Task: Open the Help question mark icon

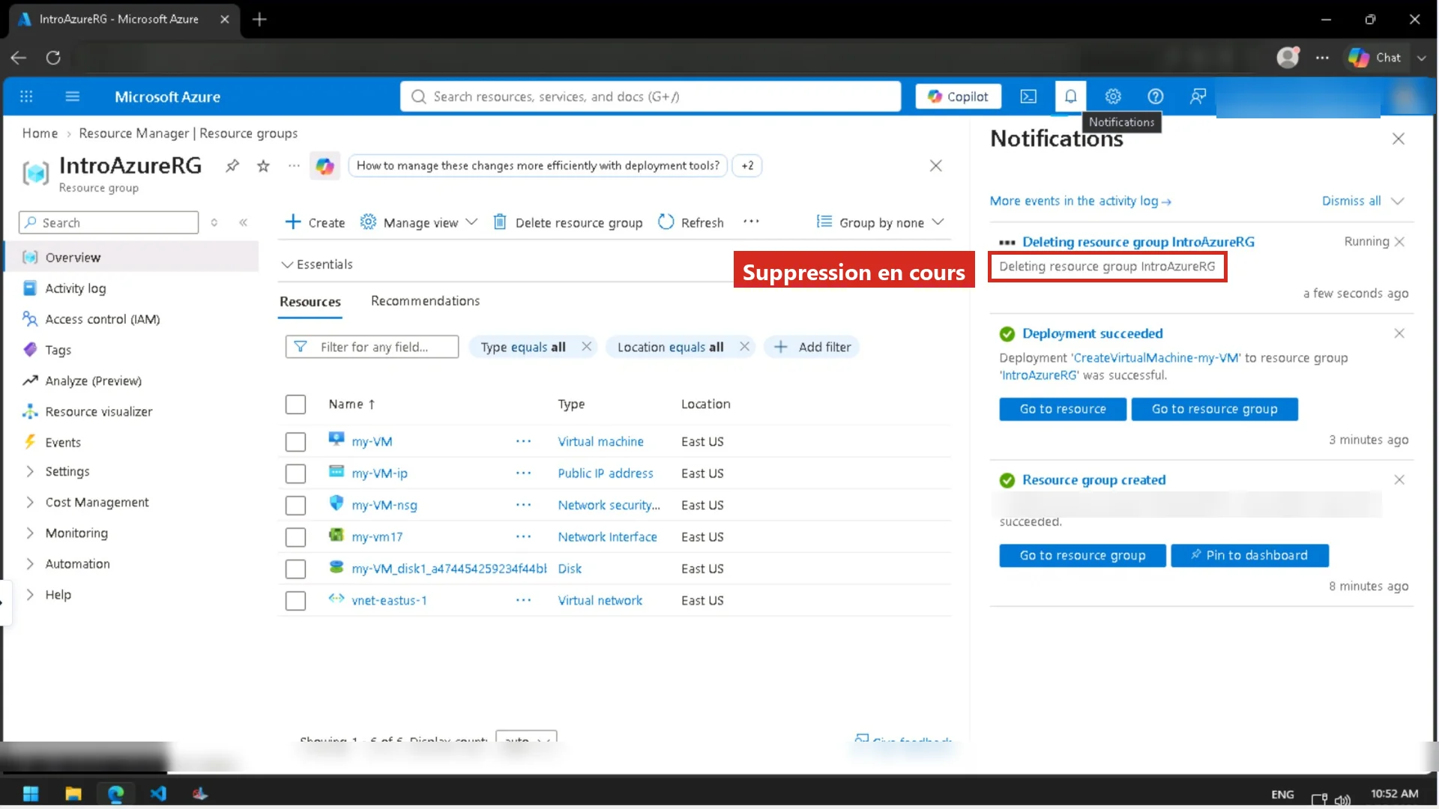Action: pyautogui.click(x=1156, y=97)
